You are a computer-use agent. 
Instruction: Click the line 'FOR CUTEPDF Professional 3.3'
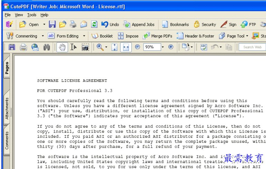(x=75, y=91)
